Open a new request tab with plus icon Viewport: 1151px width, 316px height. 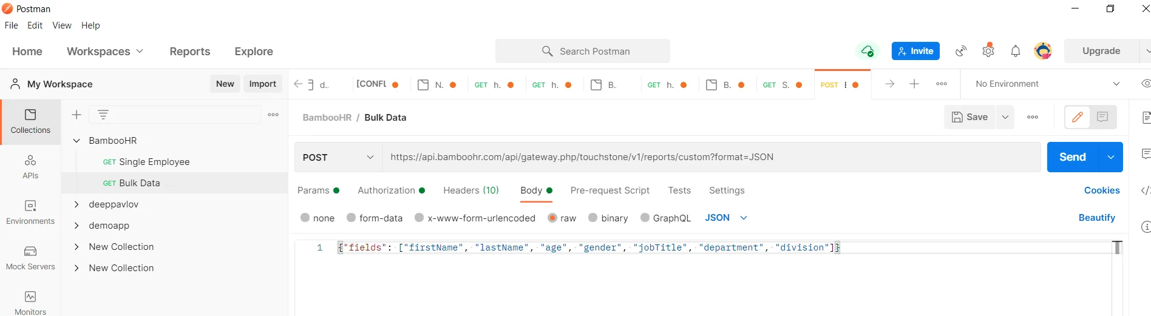(914, 84)
